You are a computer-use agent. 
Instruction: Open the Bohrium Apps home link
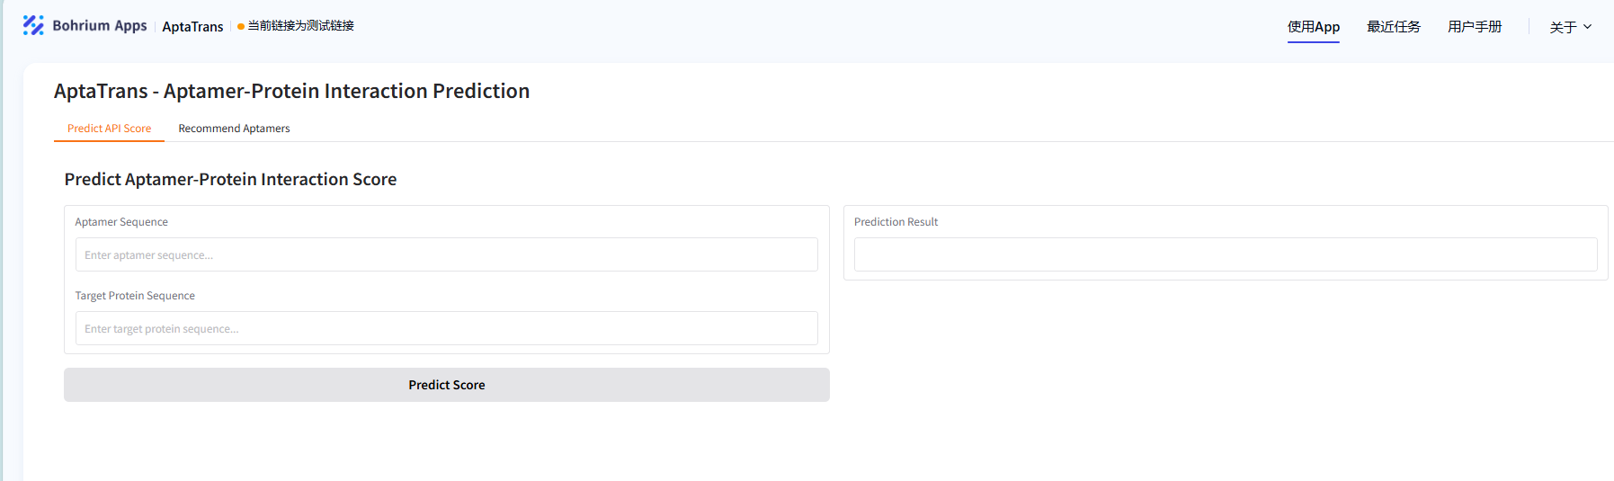pos(85,25)
